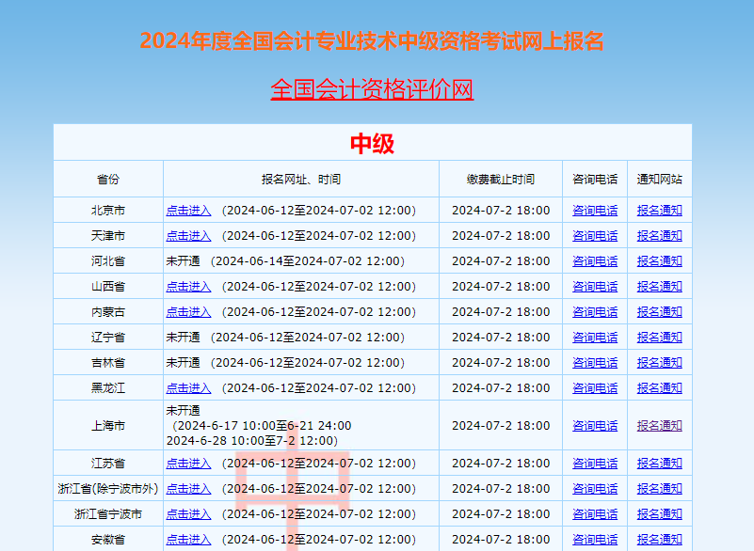Click 报名通知 for 浙江省(除宁波市外)
Image resolution: width=754 pixels, height=551 pixels.
[x=659, y=488]
